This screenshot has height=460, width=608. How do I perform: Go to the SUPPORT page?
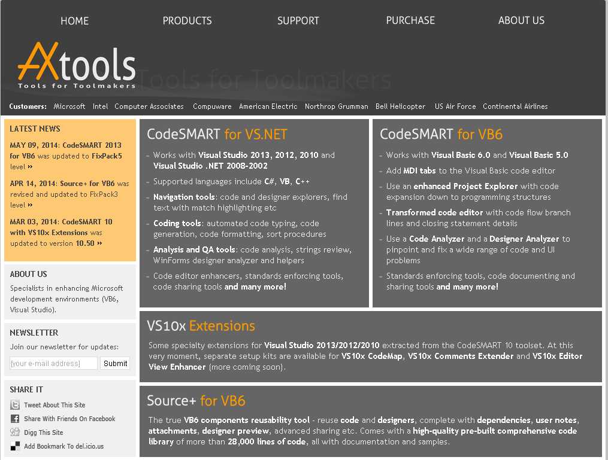(298, 21)
